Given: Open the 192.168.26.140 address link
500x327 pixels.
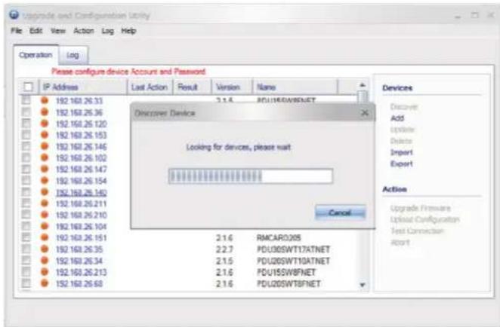Looking at the screenshot, I should coord(82,192).
